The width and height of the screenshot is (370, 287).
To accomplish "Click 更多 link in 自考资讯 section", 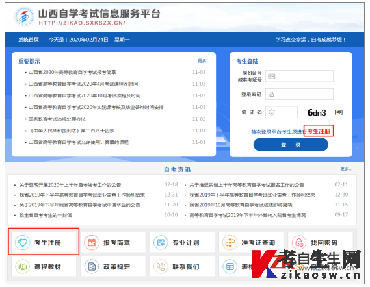I will (x=346, y=169).
